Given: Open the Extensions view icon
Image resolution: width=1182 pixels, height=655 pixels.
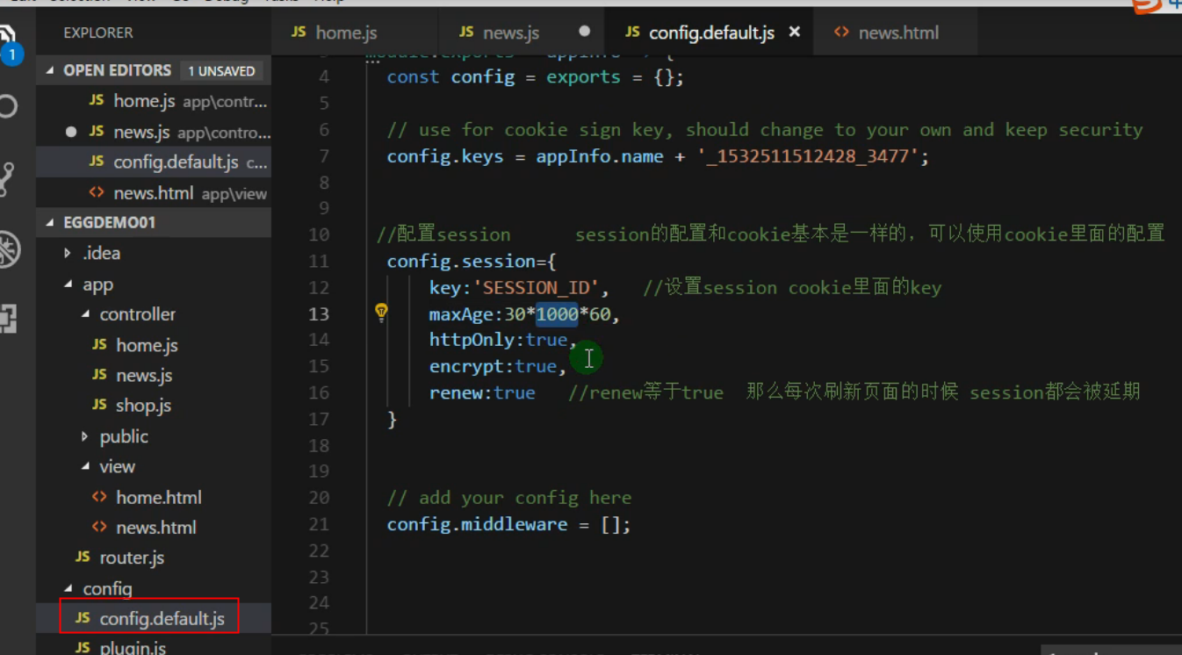Looking at the screenshot, I should [x=9, y=318].
